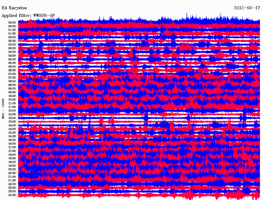Select the 13:00 time label

click(12, 118)
